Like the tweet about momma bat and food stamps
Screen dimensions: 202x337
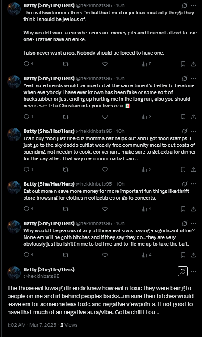[105, 170]
